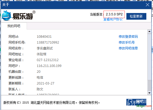Select the 更新线路 value 电信

tap(40, 78)
